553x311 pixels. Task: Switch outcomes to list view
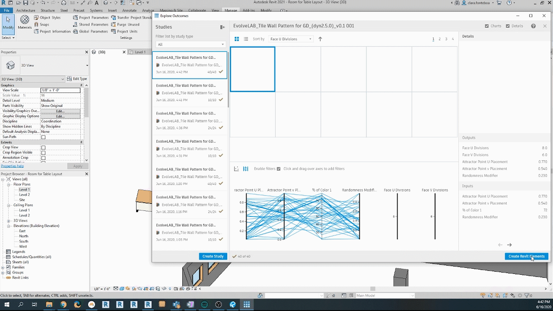[246, 39]
